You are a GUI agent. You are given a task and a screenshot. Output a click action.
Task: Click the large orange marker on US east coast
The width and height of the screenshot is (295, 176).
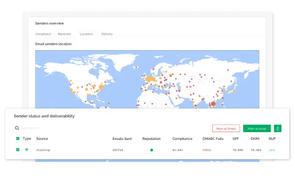click(101, 87)
